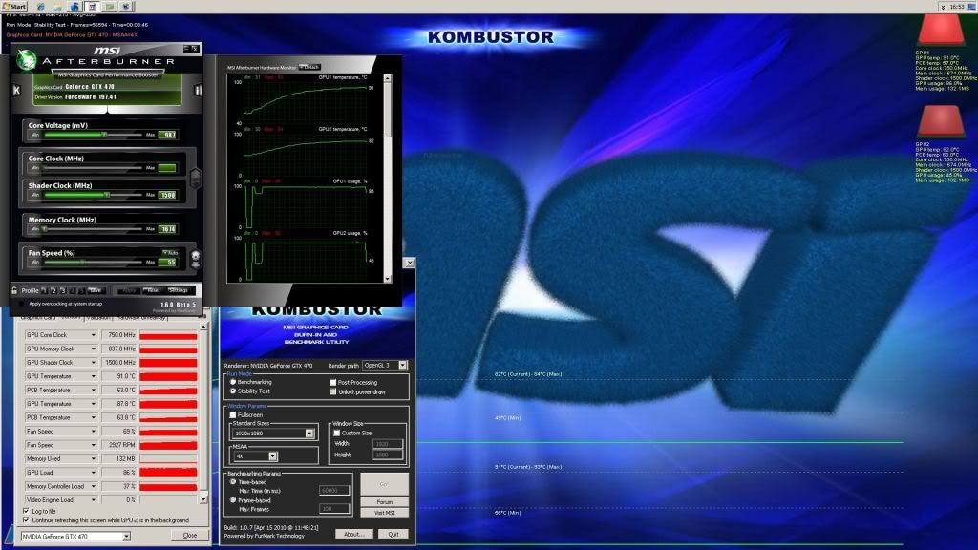Select Afterburner profile slot 2
The height and width of the screenshot is (550, 978).
53,290
